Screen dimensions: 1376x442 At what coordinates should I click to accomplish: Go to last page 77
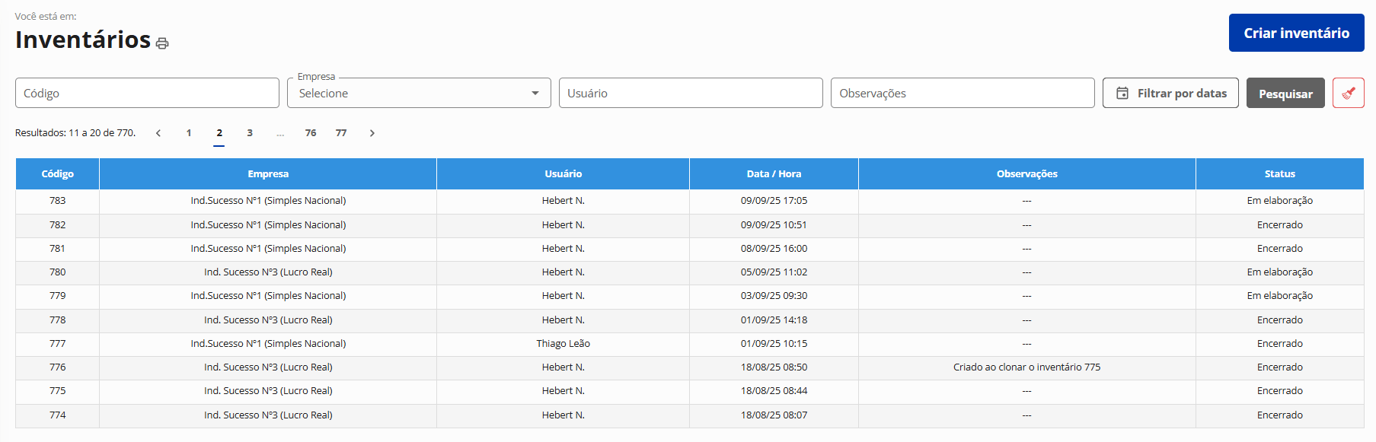(341, 133)
